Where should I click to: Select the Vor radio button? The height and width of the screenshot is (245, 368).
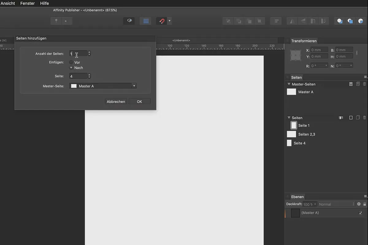point(71,62)
